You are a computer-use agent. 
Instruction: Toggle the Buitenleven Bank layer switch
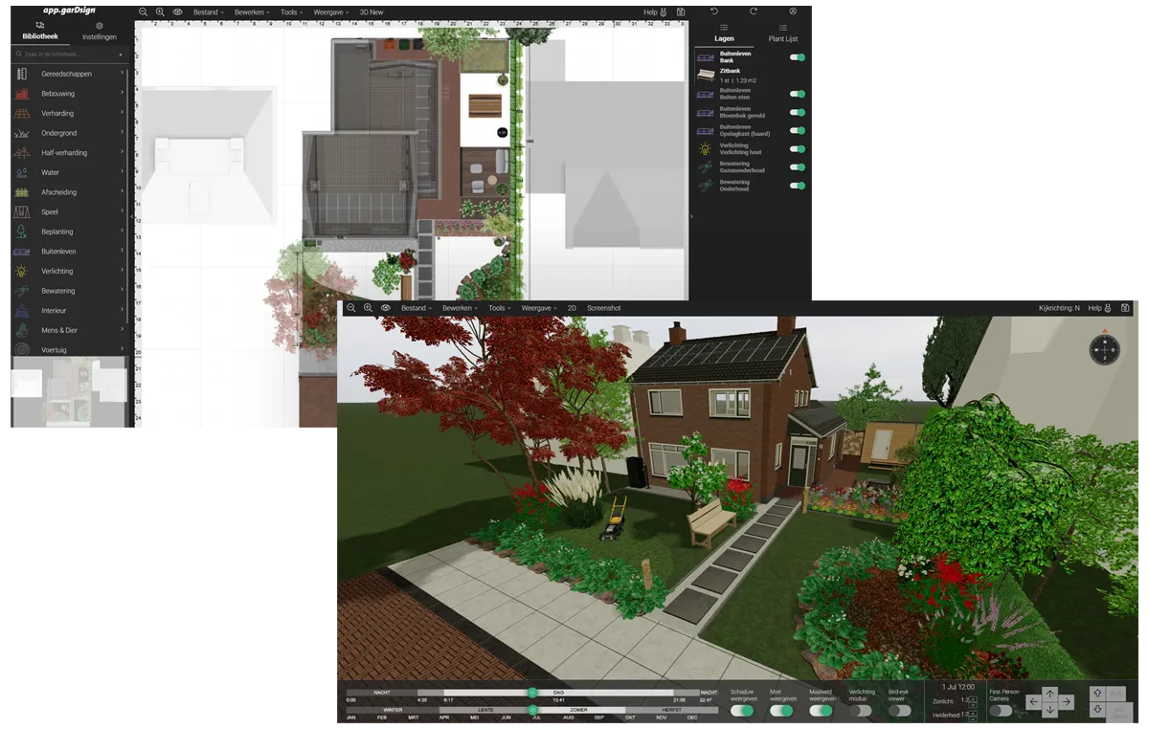[x=797, y=57]
